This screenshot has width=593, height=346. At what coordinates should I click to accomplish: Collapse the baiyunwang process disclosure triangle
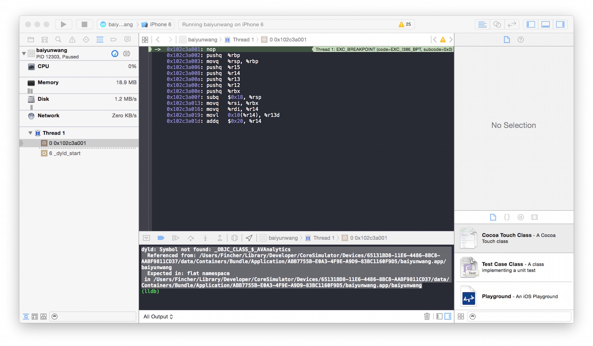(24, 54)
